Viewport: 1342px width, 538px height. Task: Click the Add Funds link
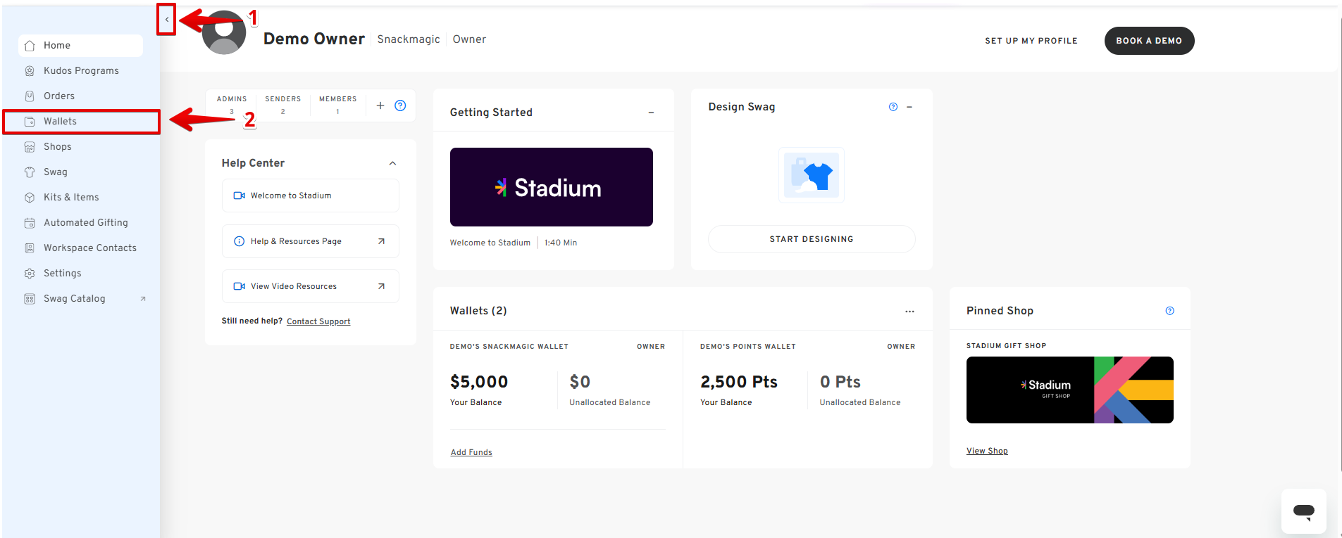[471, 452]
